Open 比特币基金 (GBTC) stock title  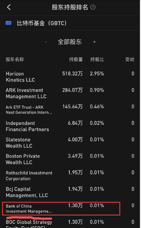(x=42, y=23)
